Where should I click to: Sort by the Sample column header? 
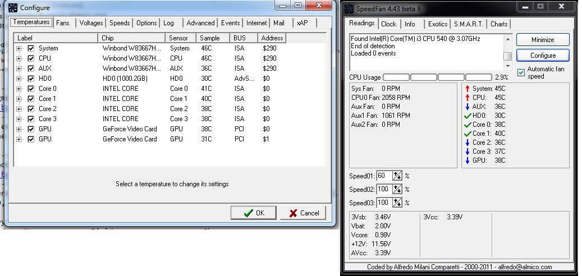pyautogui.click(x=213, y=38)
